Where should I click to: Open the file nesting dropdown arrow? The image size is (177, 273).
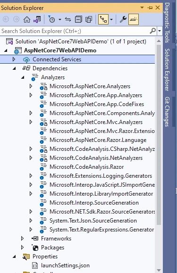pos(111,19)
